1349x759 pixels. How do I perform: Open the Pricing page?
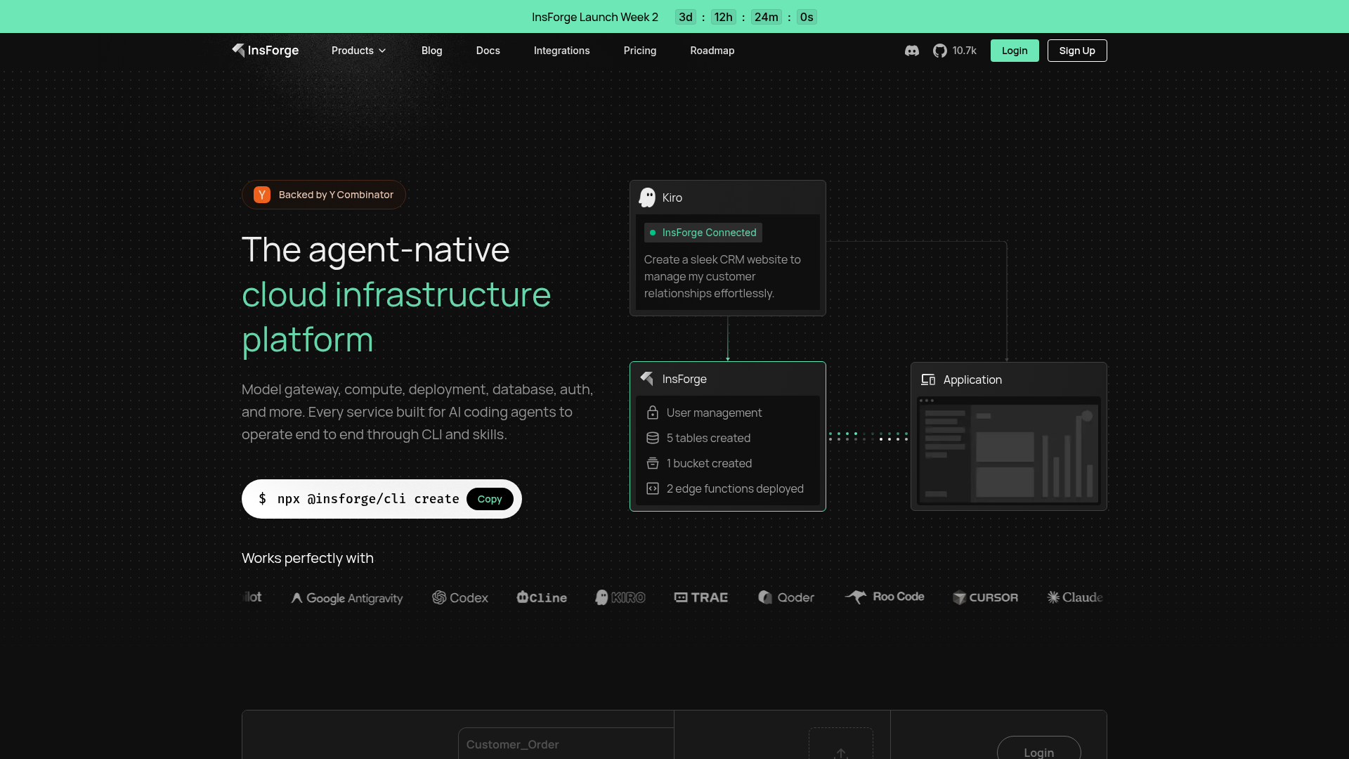[640, 51]
